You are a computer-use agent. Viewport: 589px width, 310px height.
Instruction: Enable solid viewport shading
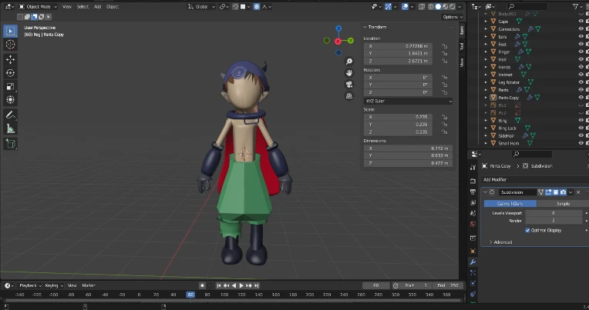[x=438, y=7]
